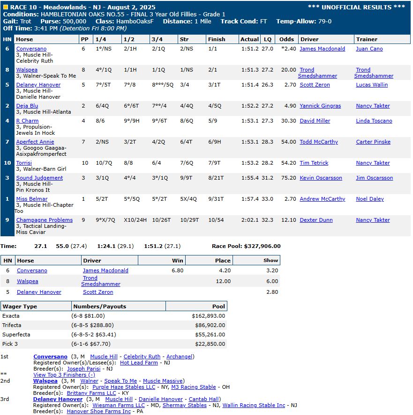Image resolution: width=413 pixels, height=415 pixels.
Task: Visit Purple Haze Stables LLC owner page
Action: (124, 387)
